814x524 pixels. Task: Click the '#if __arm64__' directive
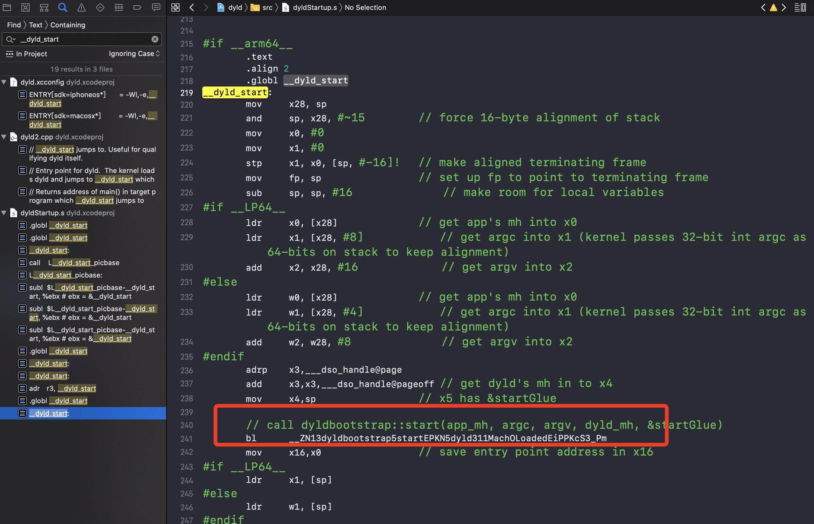(248, 44)
